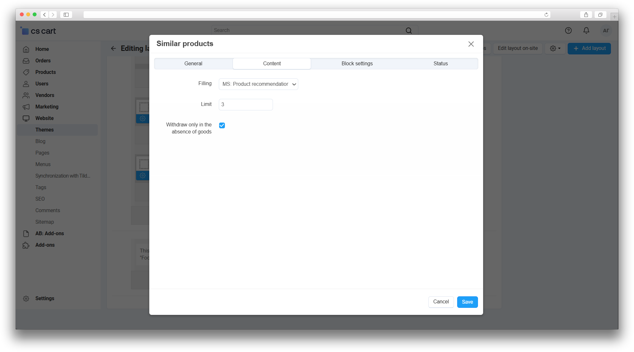
Task: Open the notifications bell icon
Action: 586,30
